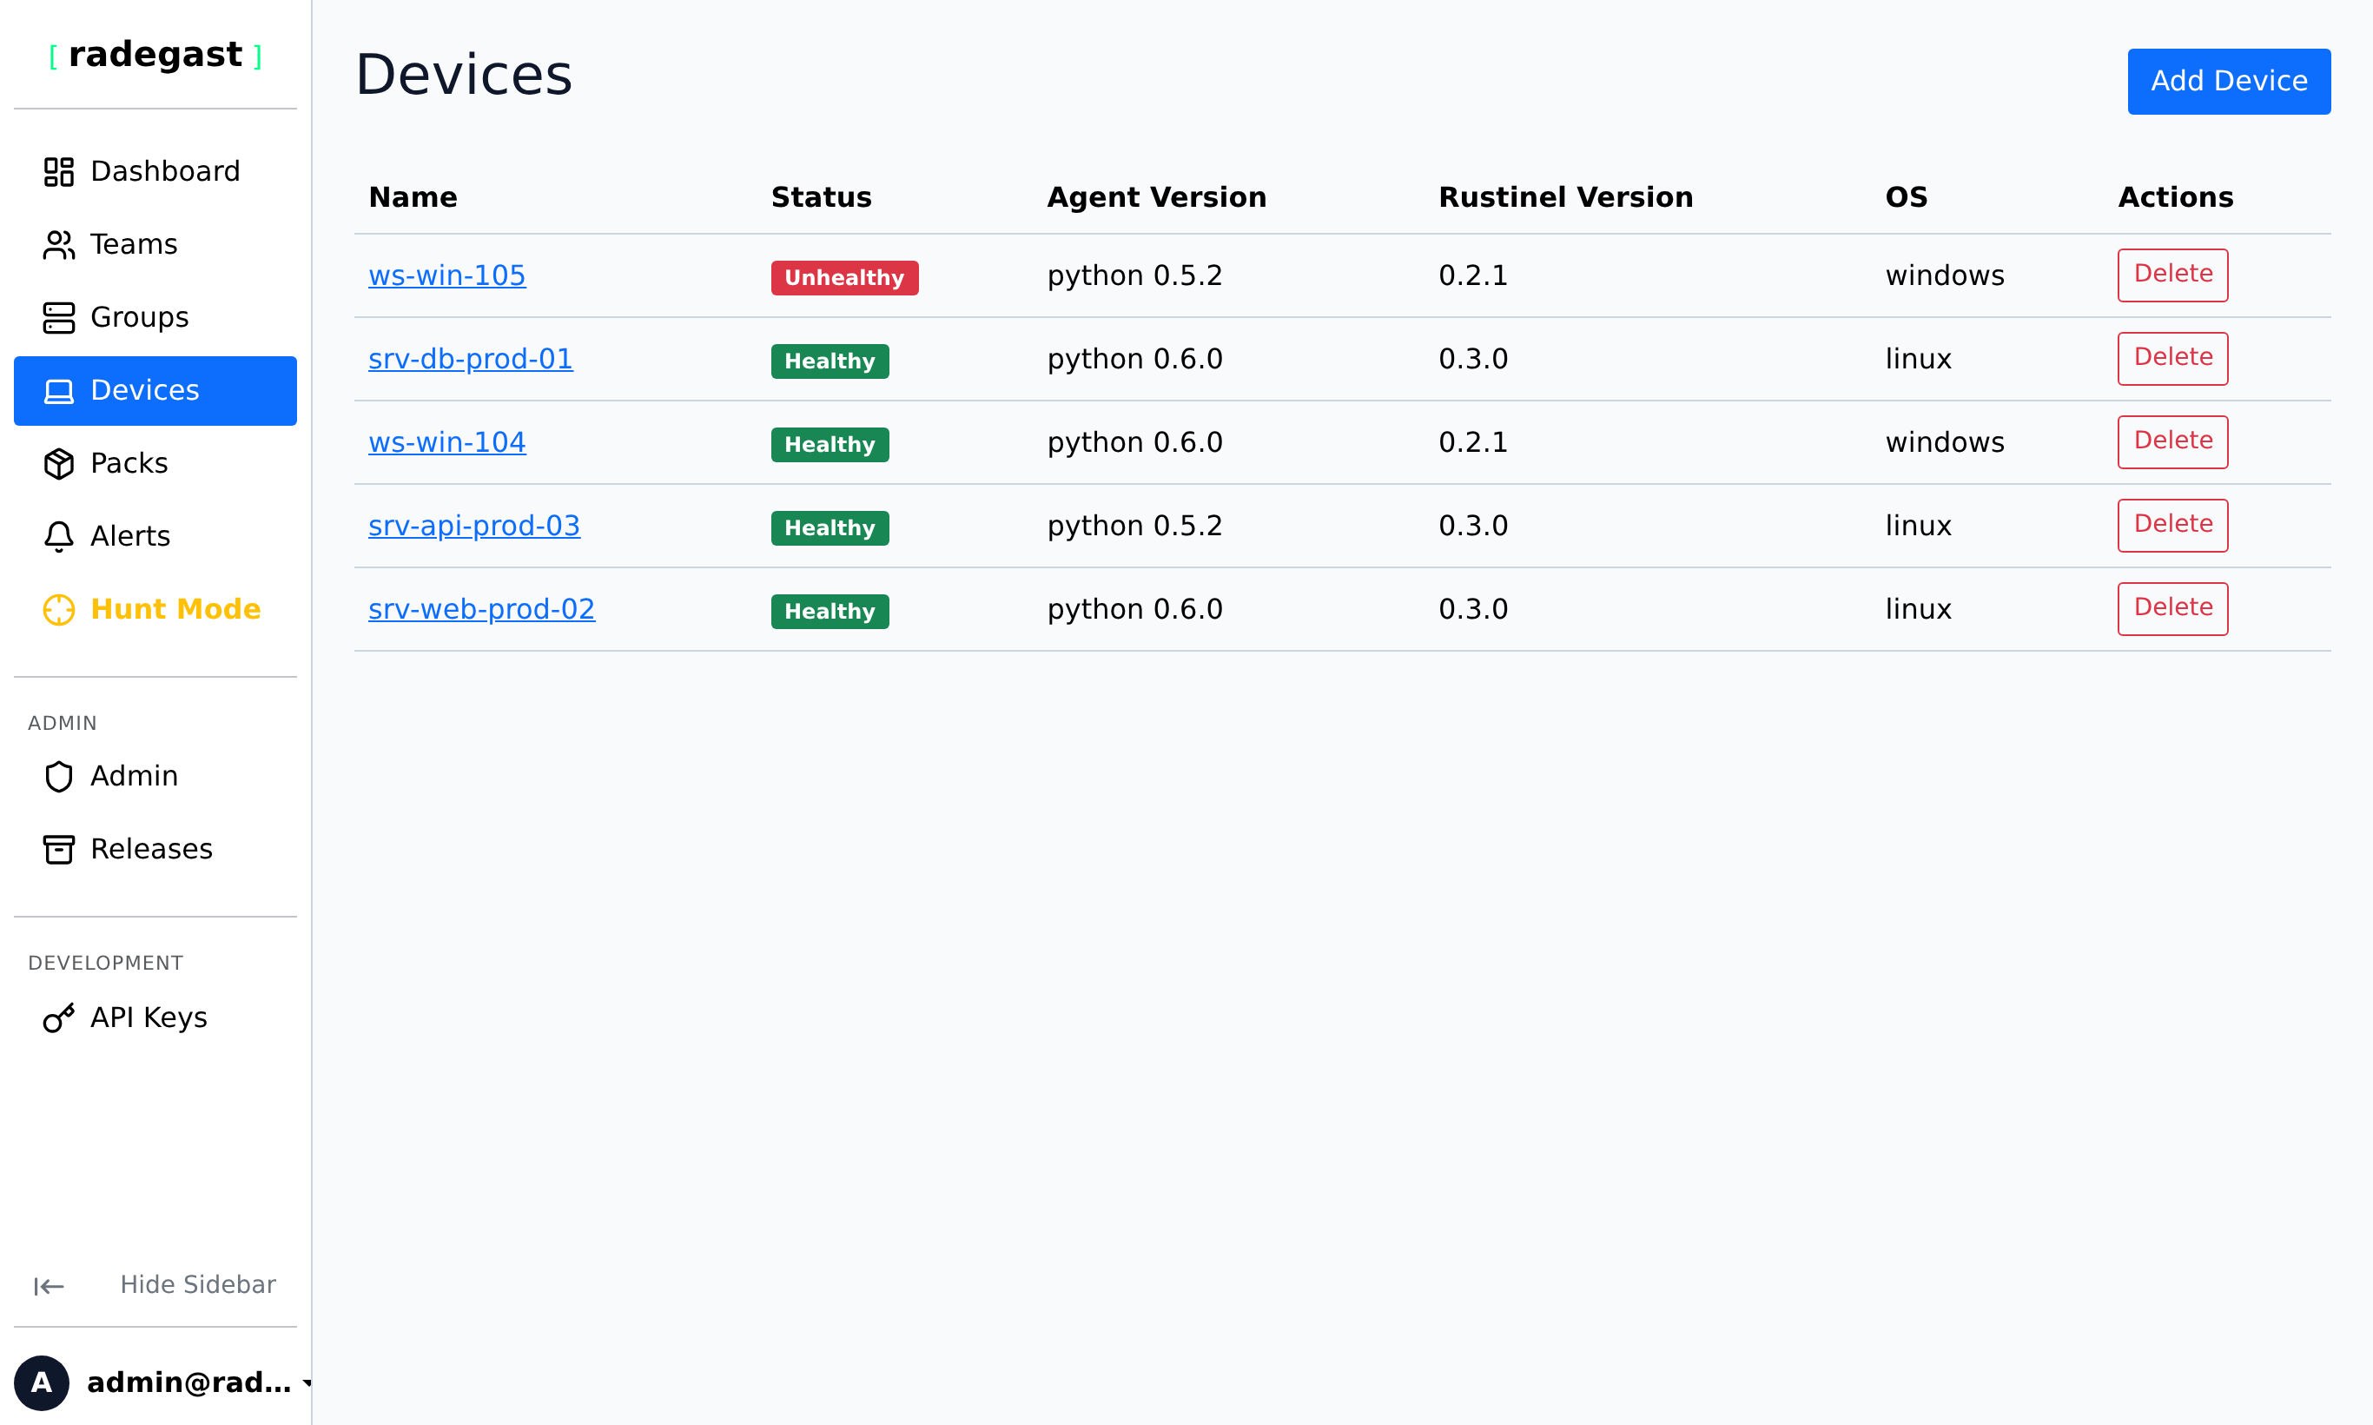Expand the admin account dropdown arrow
Image resolution: width=2373 pixels, height=1425 pixels.
coord(307,1383)
